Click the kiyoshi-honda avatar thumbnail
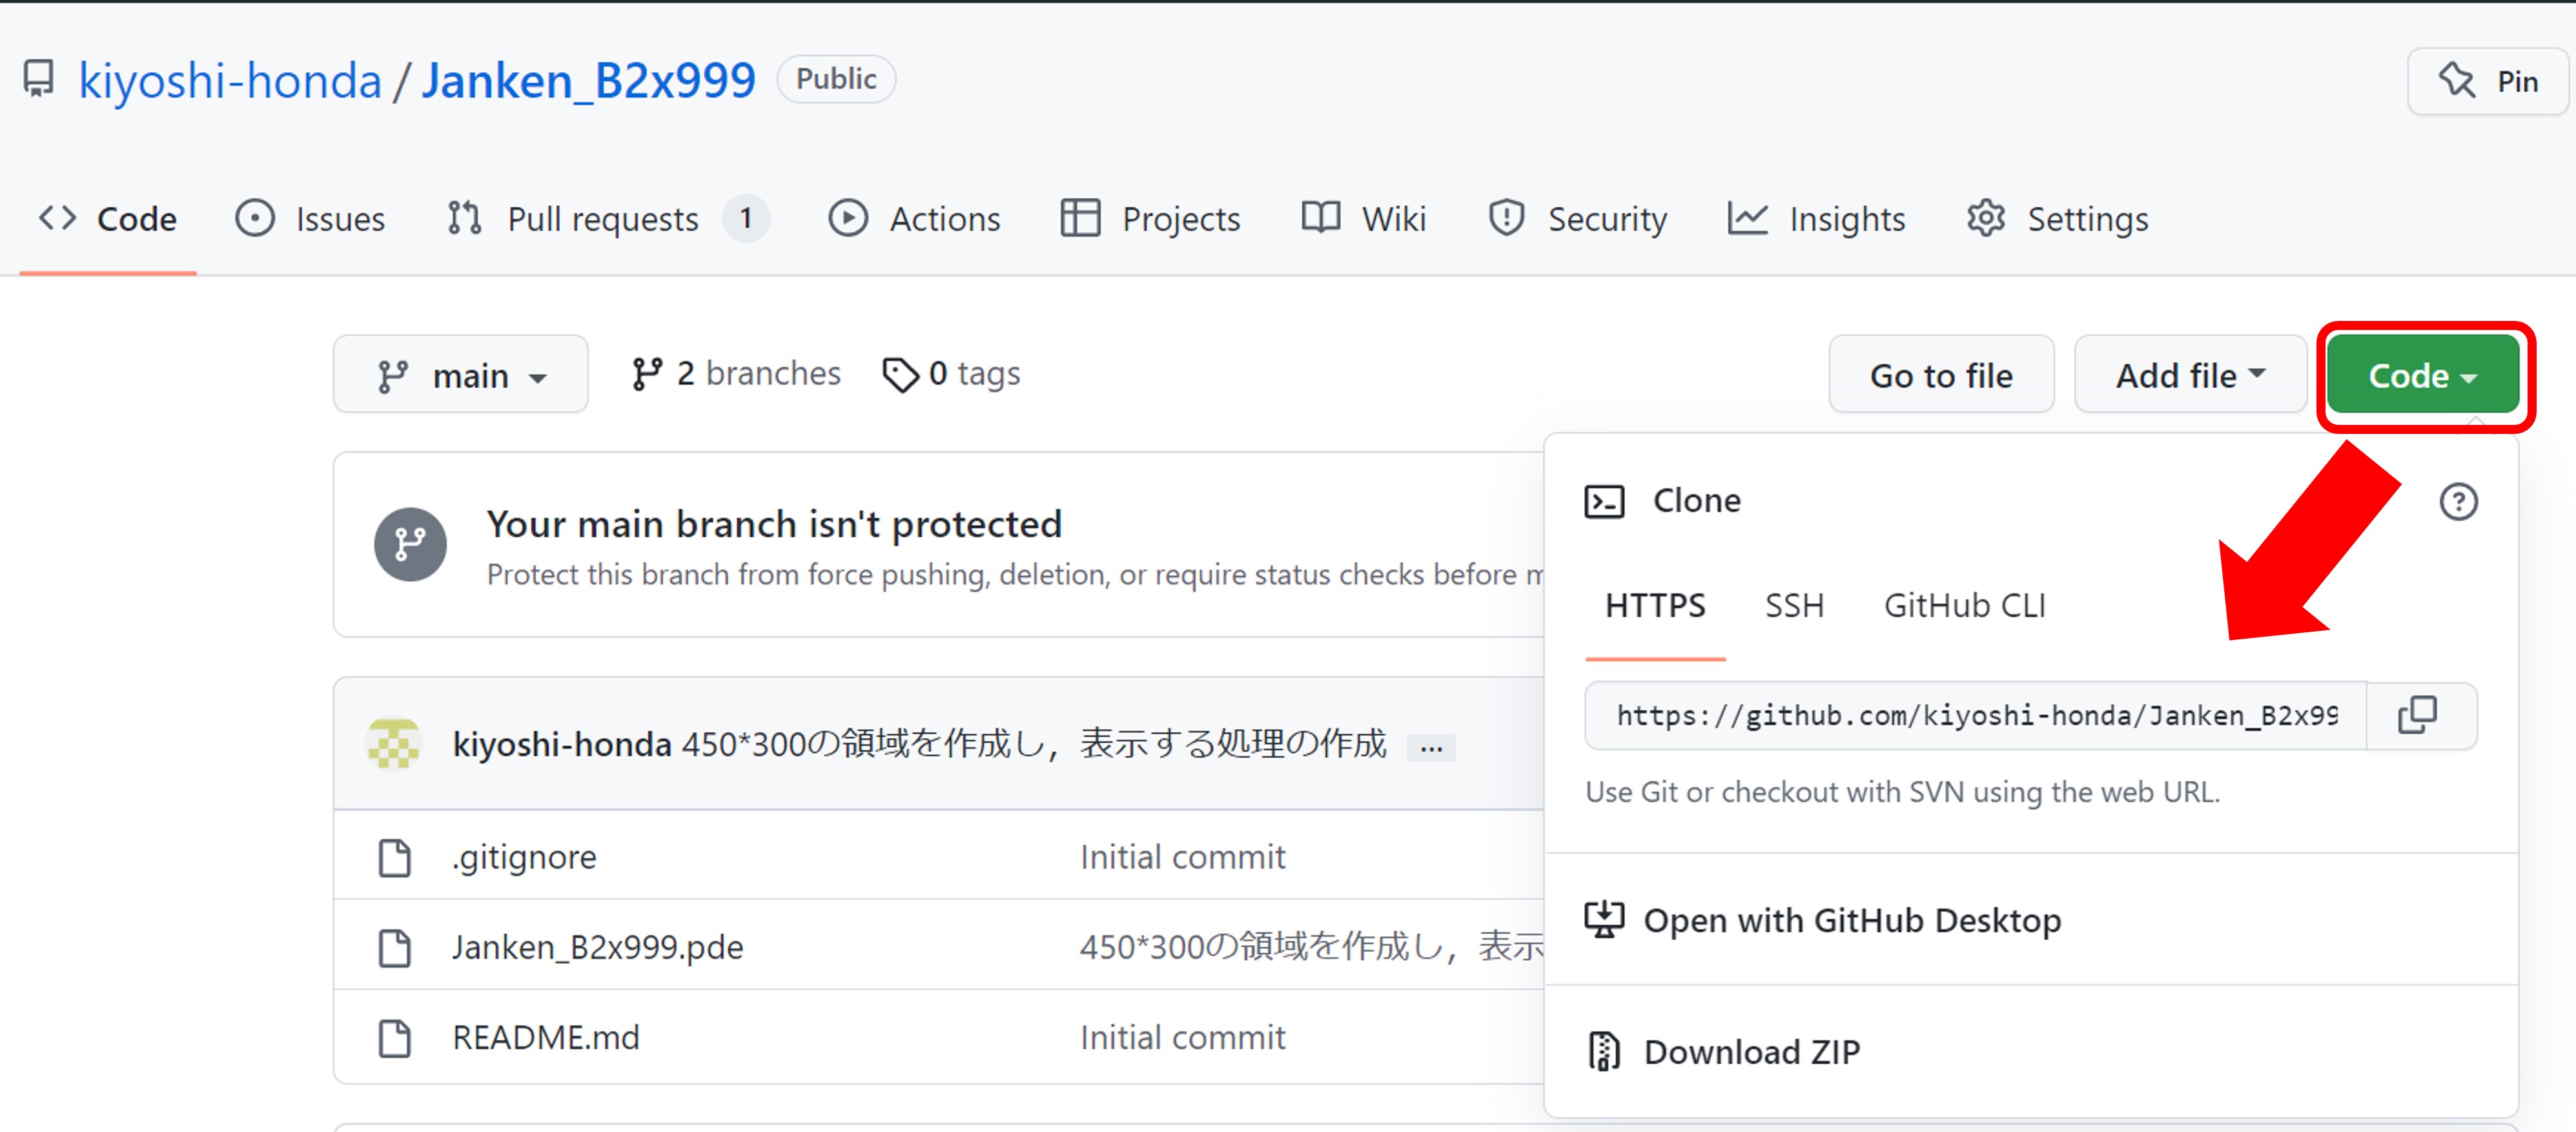 [x=394, y=744]
